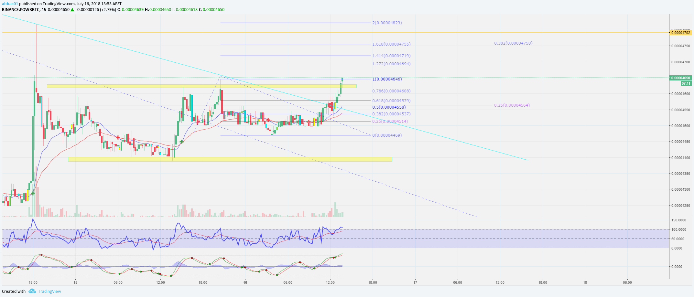
Task: Click Fib label 0.786(0.00004608)
Action: [391, 91]
